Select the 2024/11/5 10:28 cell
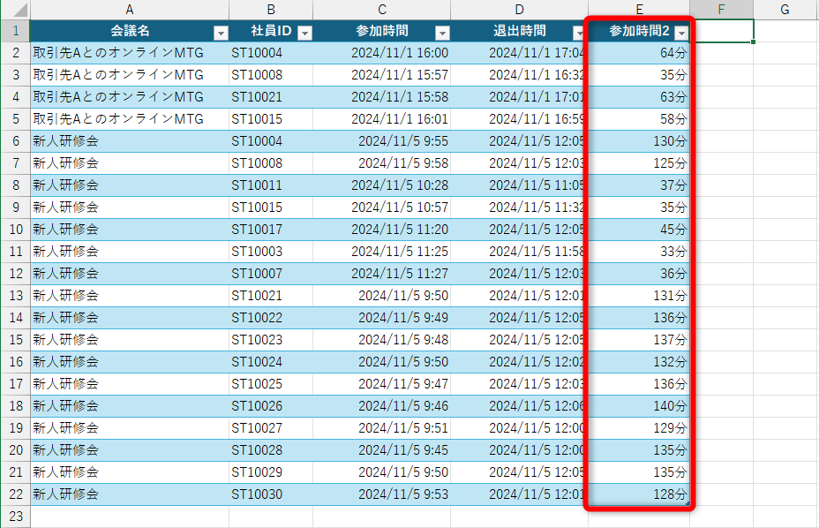 (382, 185)
